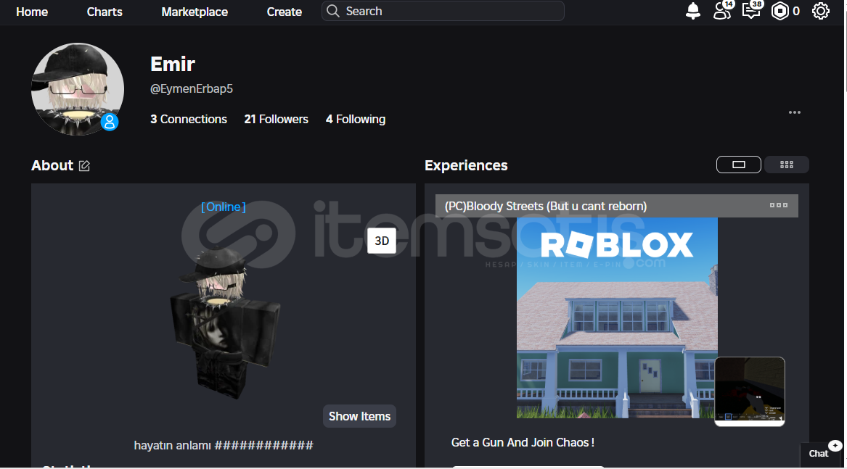Screen dimensions: 847x469
Task: Click the search magnifier icon
Action: [332, 12]
